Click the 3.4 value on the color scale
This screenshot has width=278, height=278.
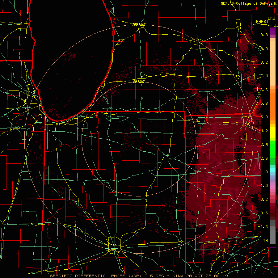264,145
